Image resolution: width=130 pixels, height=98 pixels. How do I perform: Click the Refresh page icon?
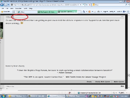(x=87, y=5)
